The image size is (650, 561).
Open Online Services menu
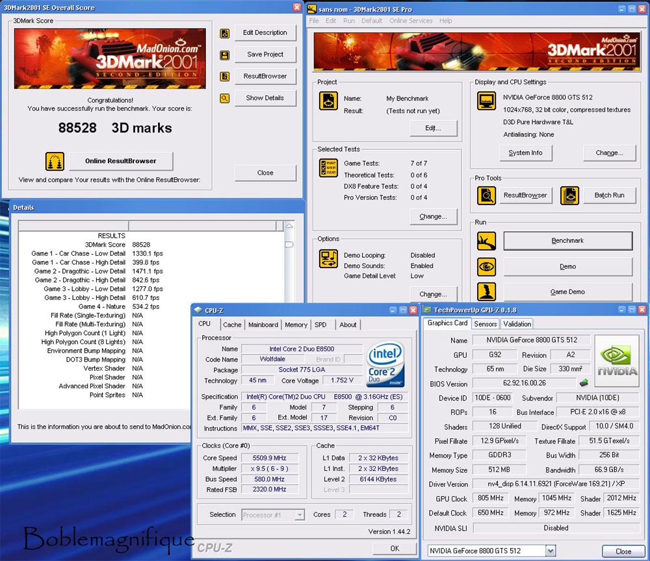[410, 21]
